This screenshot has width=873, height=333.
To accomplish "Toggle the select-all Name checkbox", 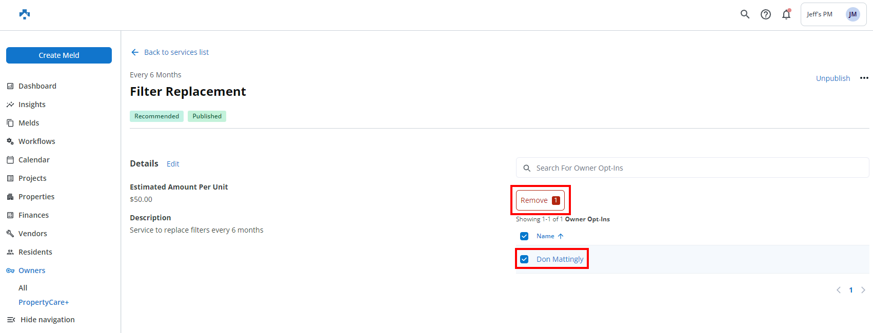I will [x=524, y=236].
